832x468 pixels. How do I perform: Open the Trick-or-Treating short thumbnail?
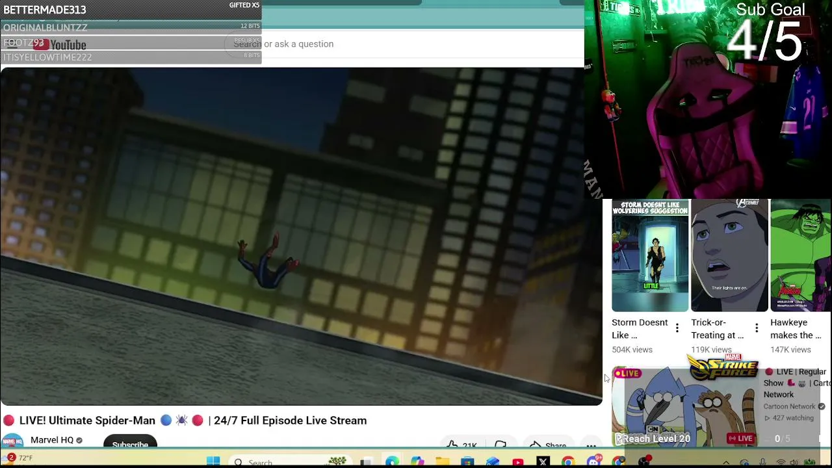point(729,256)
